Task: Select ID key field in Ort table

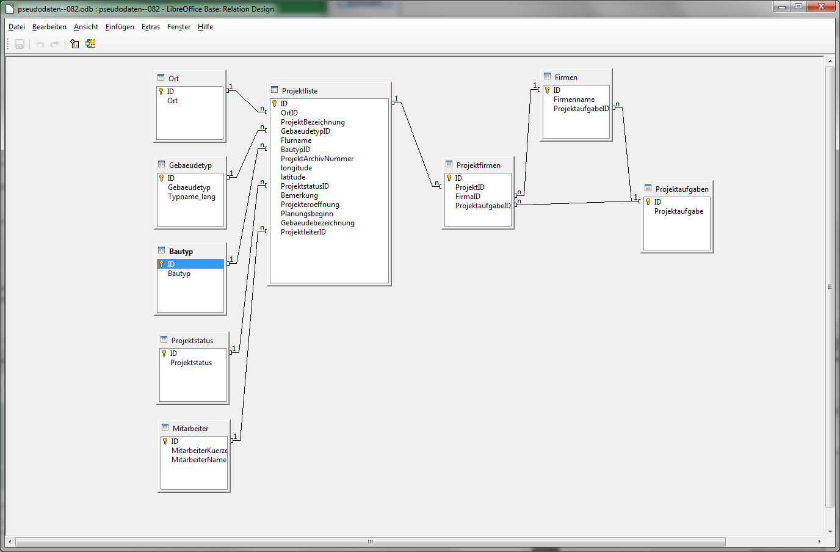Action: pos(190,92)
